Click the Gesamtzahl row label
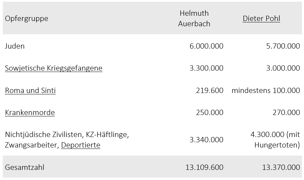Image resolution: width=304 pixels, height=180 pixels. coord(25,167)
